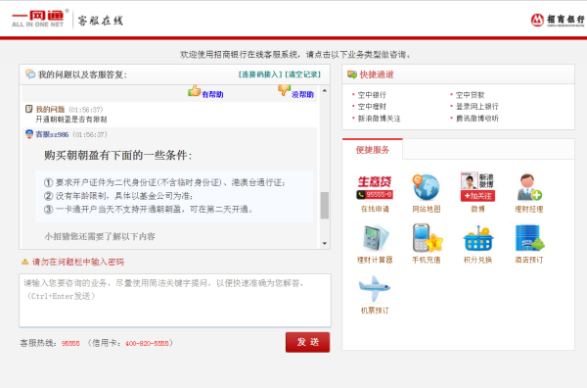This screenshot has height=388, width=587.
Task: Open 空中银行 quick link
Action: tap(372, 95)
